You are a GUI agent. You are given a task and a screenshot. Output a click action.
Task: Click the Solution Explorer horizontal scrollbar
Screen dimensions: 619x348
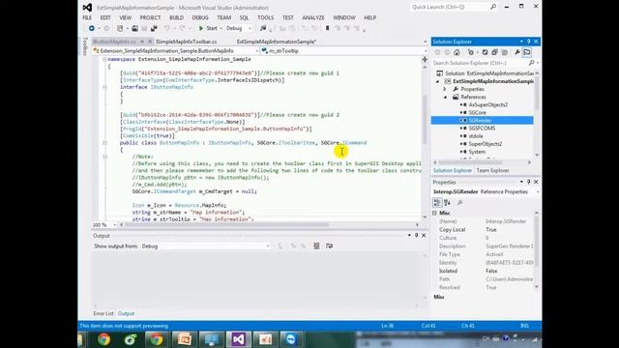click(x=471, y=162)
